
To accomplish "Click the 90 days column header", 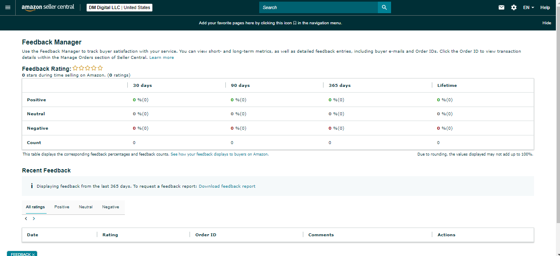I will 240,86.
